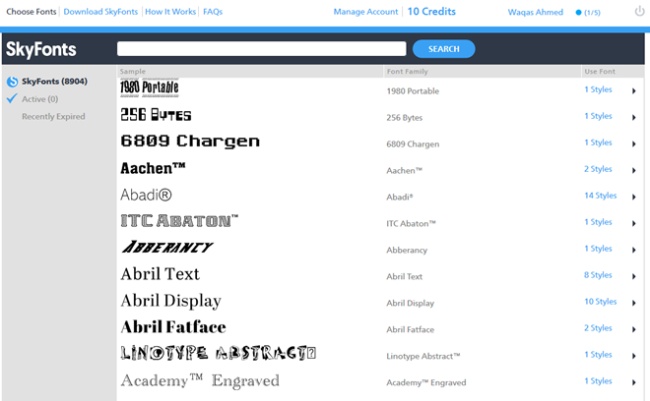Viewport: 650px width, 401px height.
Task: Click ITC Abaton family name text
Action: click(x=411, y=223)
